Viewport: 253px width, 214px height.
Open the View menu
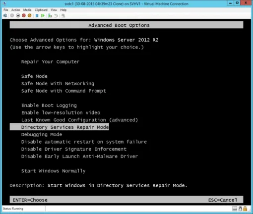54,10
